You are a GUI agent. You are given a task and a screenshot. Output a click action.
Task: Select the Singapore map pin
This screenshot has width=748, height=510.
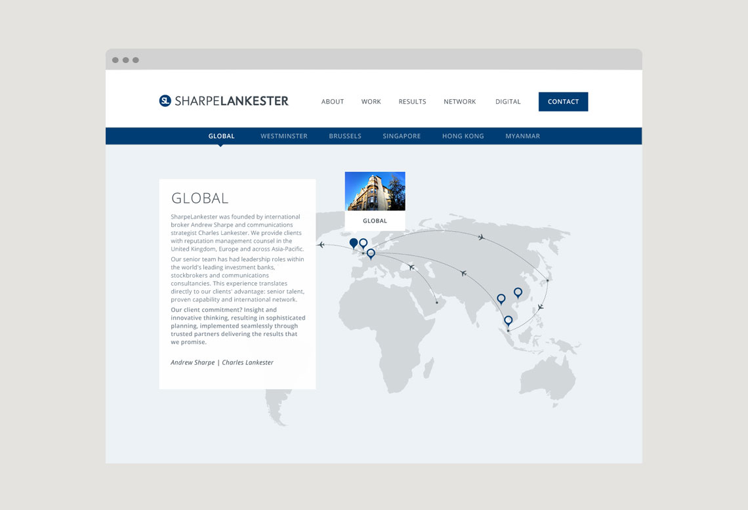(508, 320)
